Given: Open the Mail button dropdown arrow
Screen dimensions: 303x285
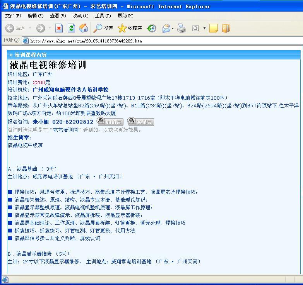Looking at the screenshot, I should [x=173, y=28].
